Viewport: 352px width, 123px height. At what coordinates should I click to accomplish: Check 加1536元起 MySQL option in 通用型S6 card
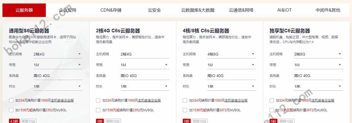[x=11, y=110]
